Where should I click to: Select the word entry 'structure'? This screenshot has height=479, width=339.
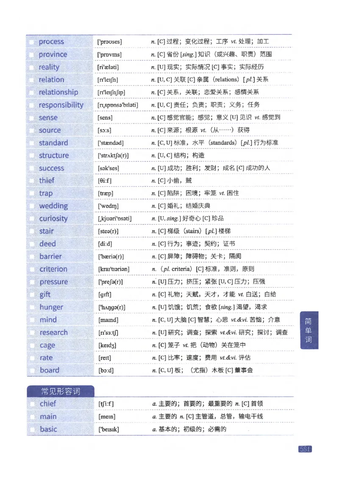[x=54, y=155]
